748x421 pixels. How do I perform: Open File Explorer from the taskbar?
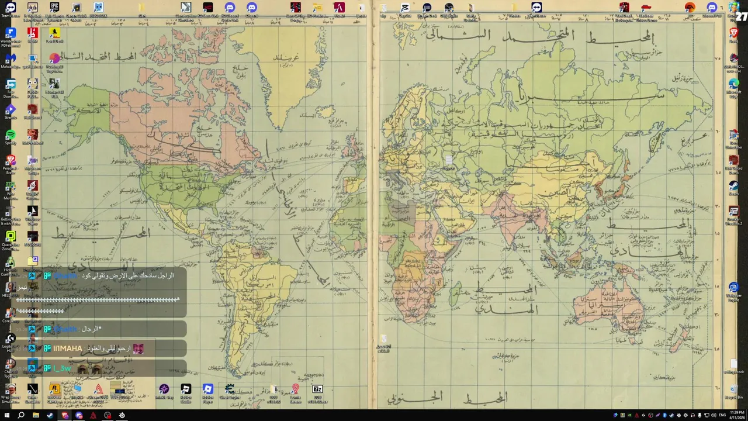36,415
